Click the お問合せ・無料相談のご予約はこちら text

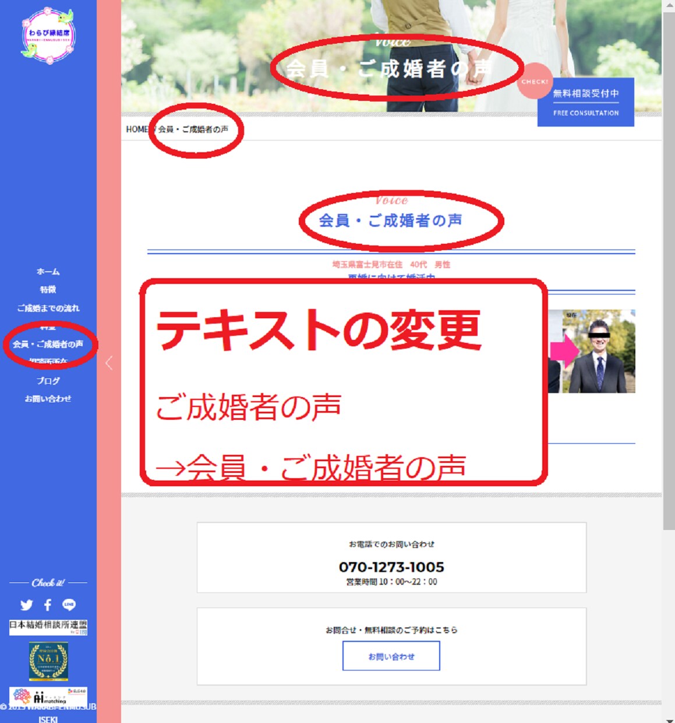[x=391, y=630]
